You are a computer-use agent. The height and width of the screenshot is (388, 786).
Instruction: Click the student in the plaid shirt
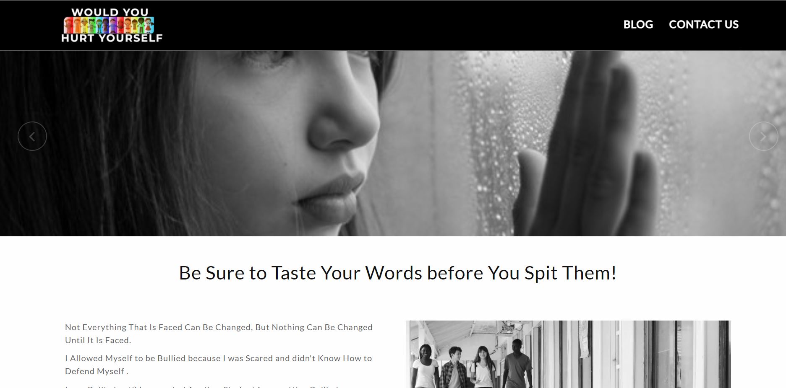point(454,367)
